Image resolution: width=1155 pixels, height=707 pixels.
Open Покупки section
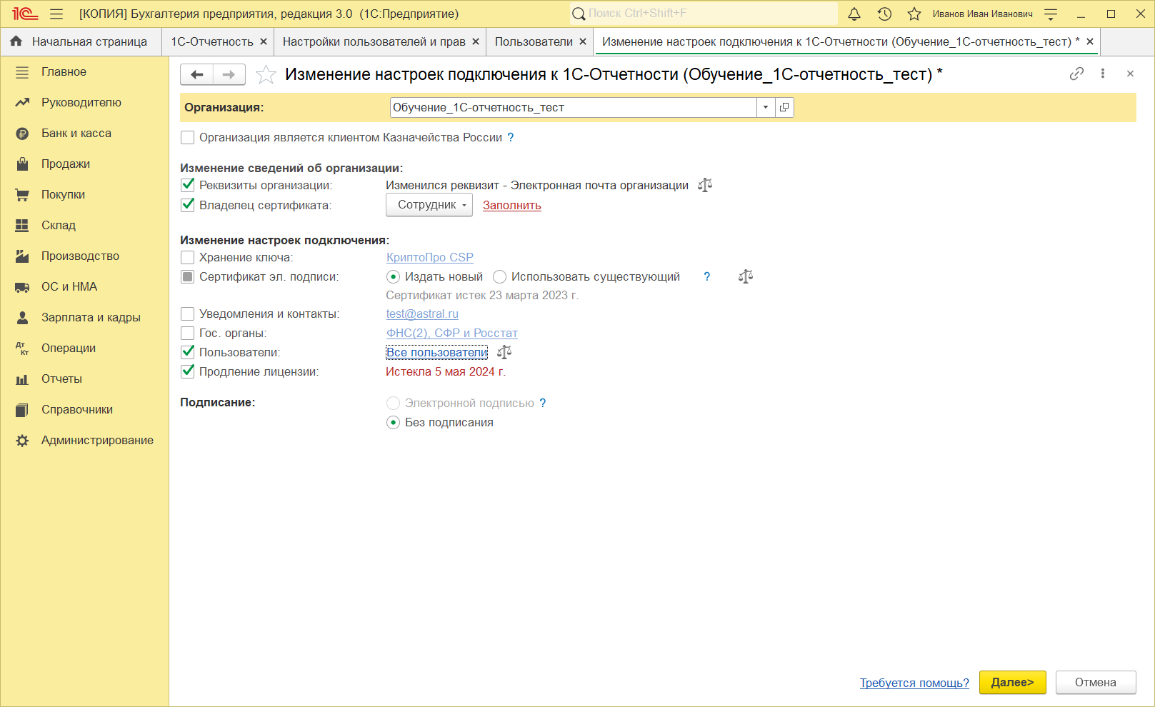pyautogui.click(x=84, y=195)
